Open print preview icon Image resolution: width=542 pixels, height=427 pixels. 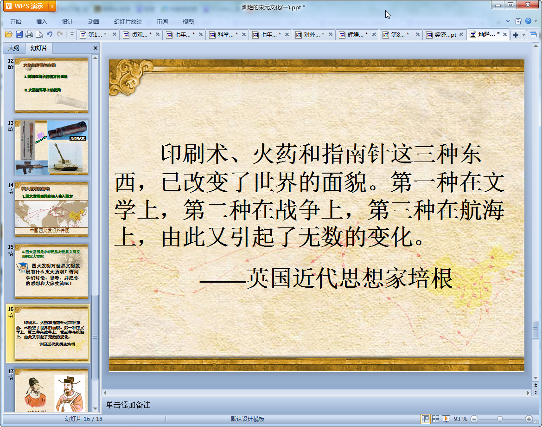click(x=39, y=34)
